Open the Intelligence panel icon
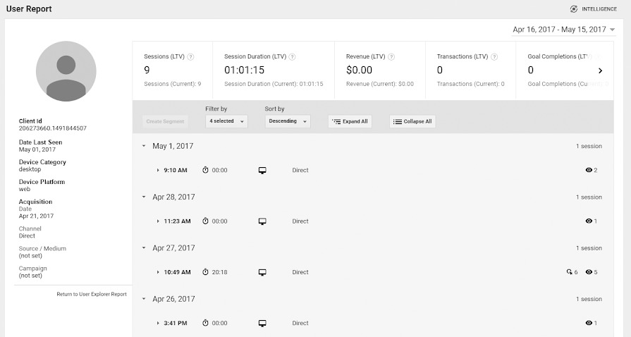Screen dimensions: 631x337 [574, 9]
